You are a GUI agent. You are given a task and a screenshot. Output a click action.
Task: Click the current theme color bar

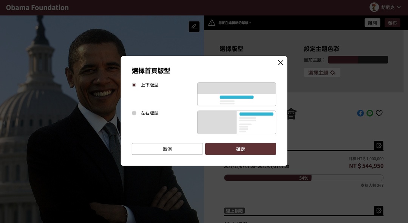[x=358, y=60]
